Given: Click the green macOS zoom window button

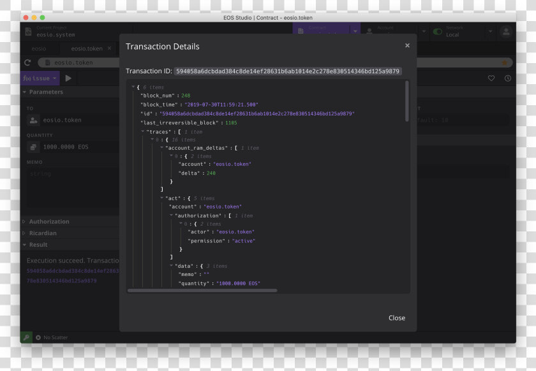Looking at the screenshot, I should (x=42, y=17).
